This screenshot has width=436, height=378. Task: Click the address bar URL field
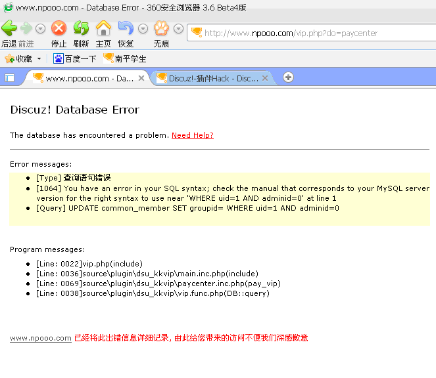click(x=312, y=33)
